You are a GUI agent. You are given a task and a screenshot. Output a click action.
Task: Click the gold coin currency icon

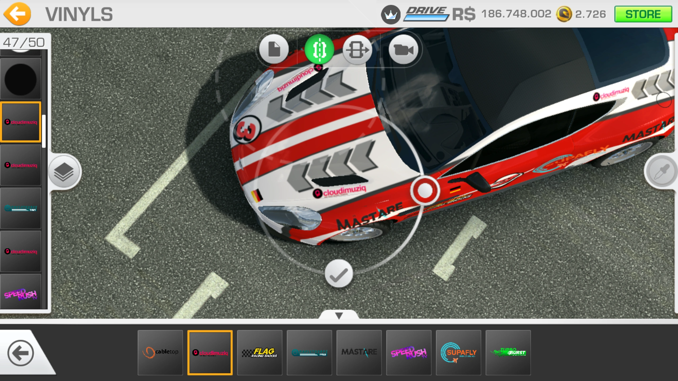pyautogui.click(x=564, y=14)
